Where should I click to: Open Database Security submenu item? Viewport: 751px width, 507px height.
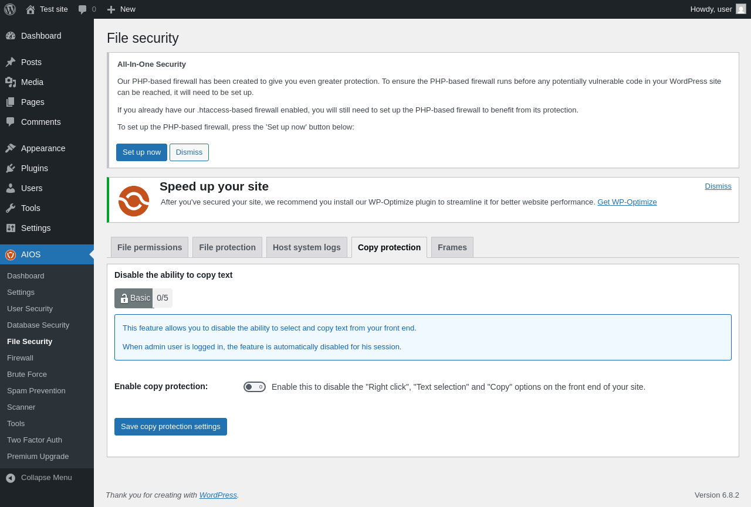coord(47,325)
